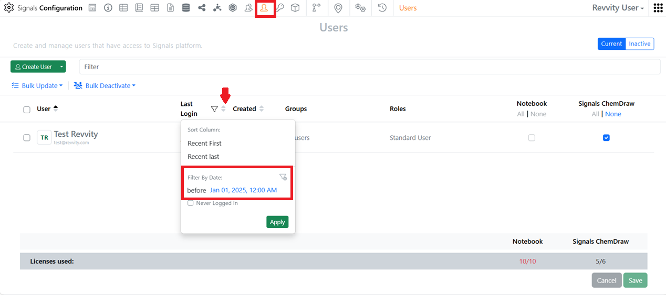The width and height of the screenshot is (666, 295).
Task: Select All under Signals ChemDraw column
Action: point(595,114)
